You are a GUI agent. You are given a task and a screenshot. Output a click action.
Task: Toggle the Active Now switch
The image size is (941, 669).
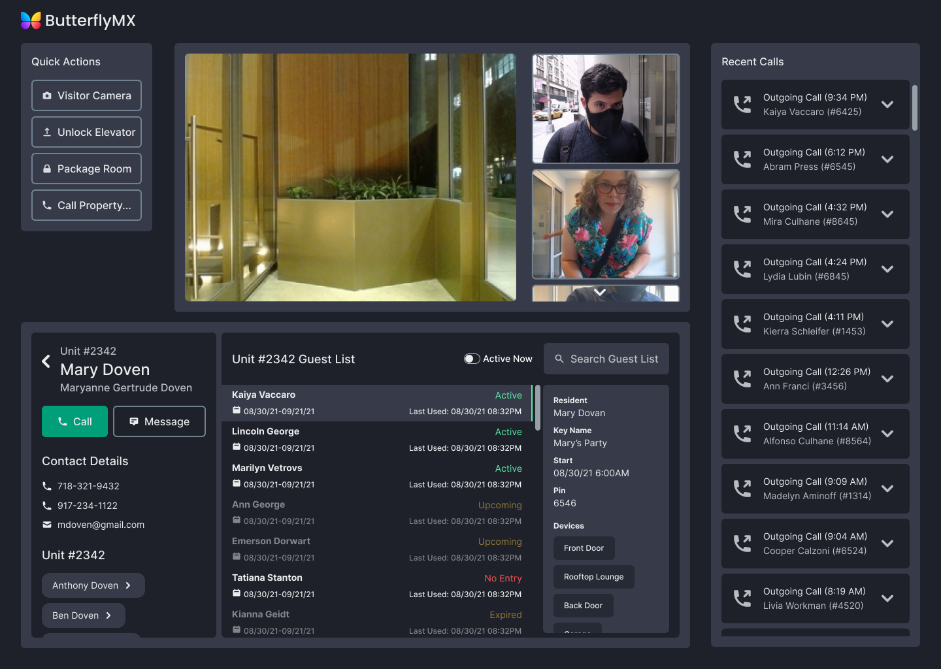pyautogui.click(x=472, y=359)
